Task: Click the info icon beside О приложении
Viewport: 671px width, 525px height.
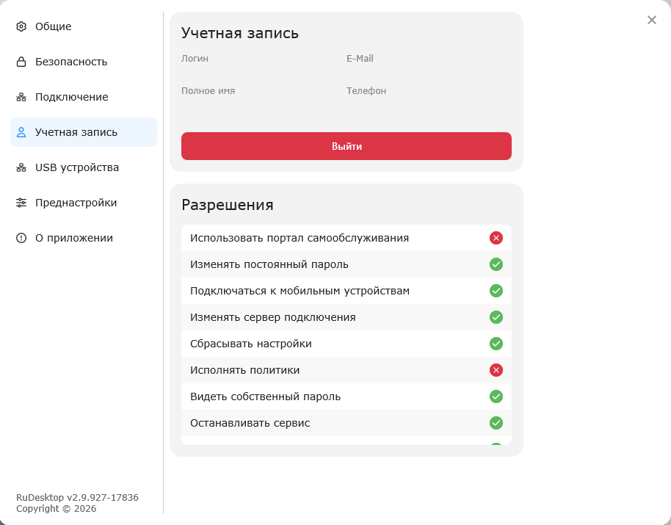Action: 21,238
